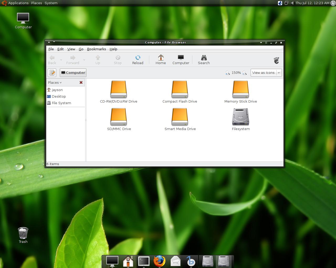
Task: Click the side pane splitter handle
Action: (86, 120)
